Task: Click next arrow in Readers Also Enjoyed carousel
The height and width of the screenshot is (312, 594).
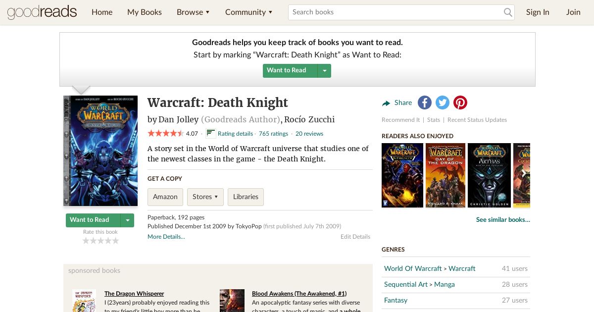Action: [524, 174]
